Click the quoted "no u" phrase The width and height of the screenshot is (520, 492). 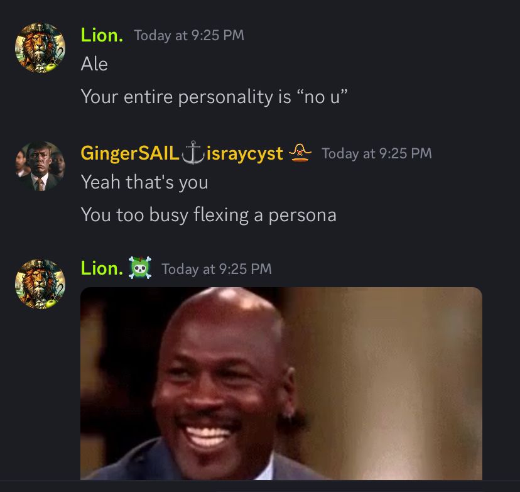(322, 97)
